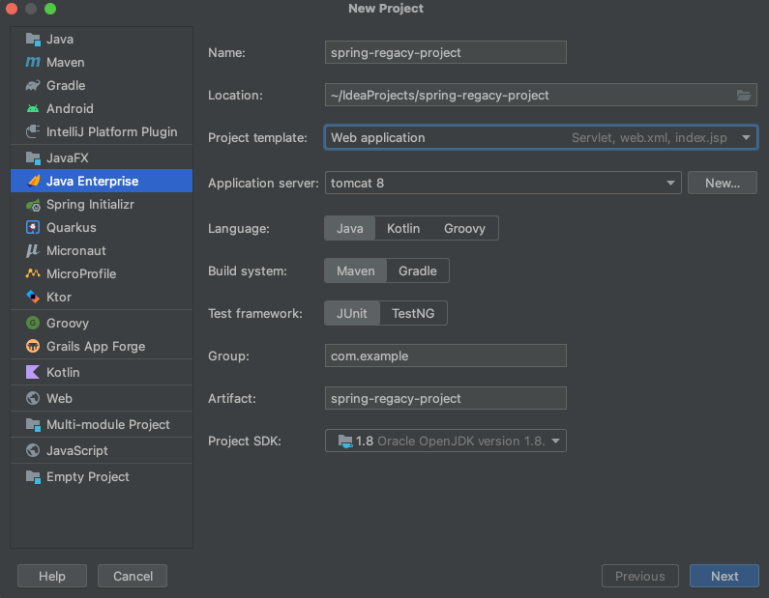Click the Empty Project folder icon

(33, 476)
